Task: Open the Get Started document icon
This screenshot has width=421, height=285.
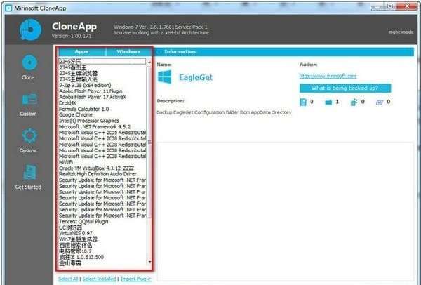Action: pos(29,172)
